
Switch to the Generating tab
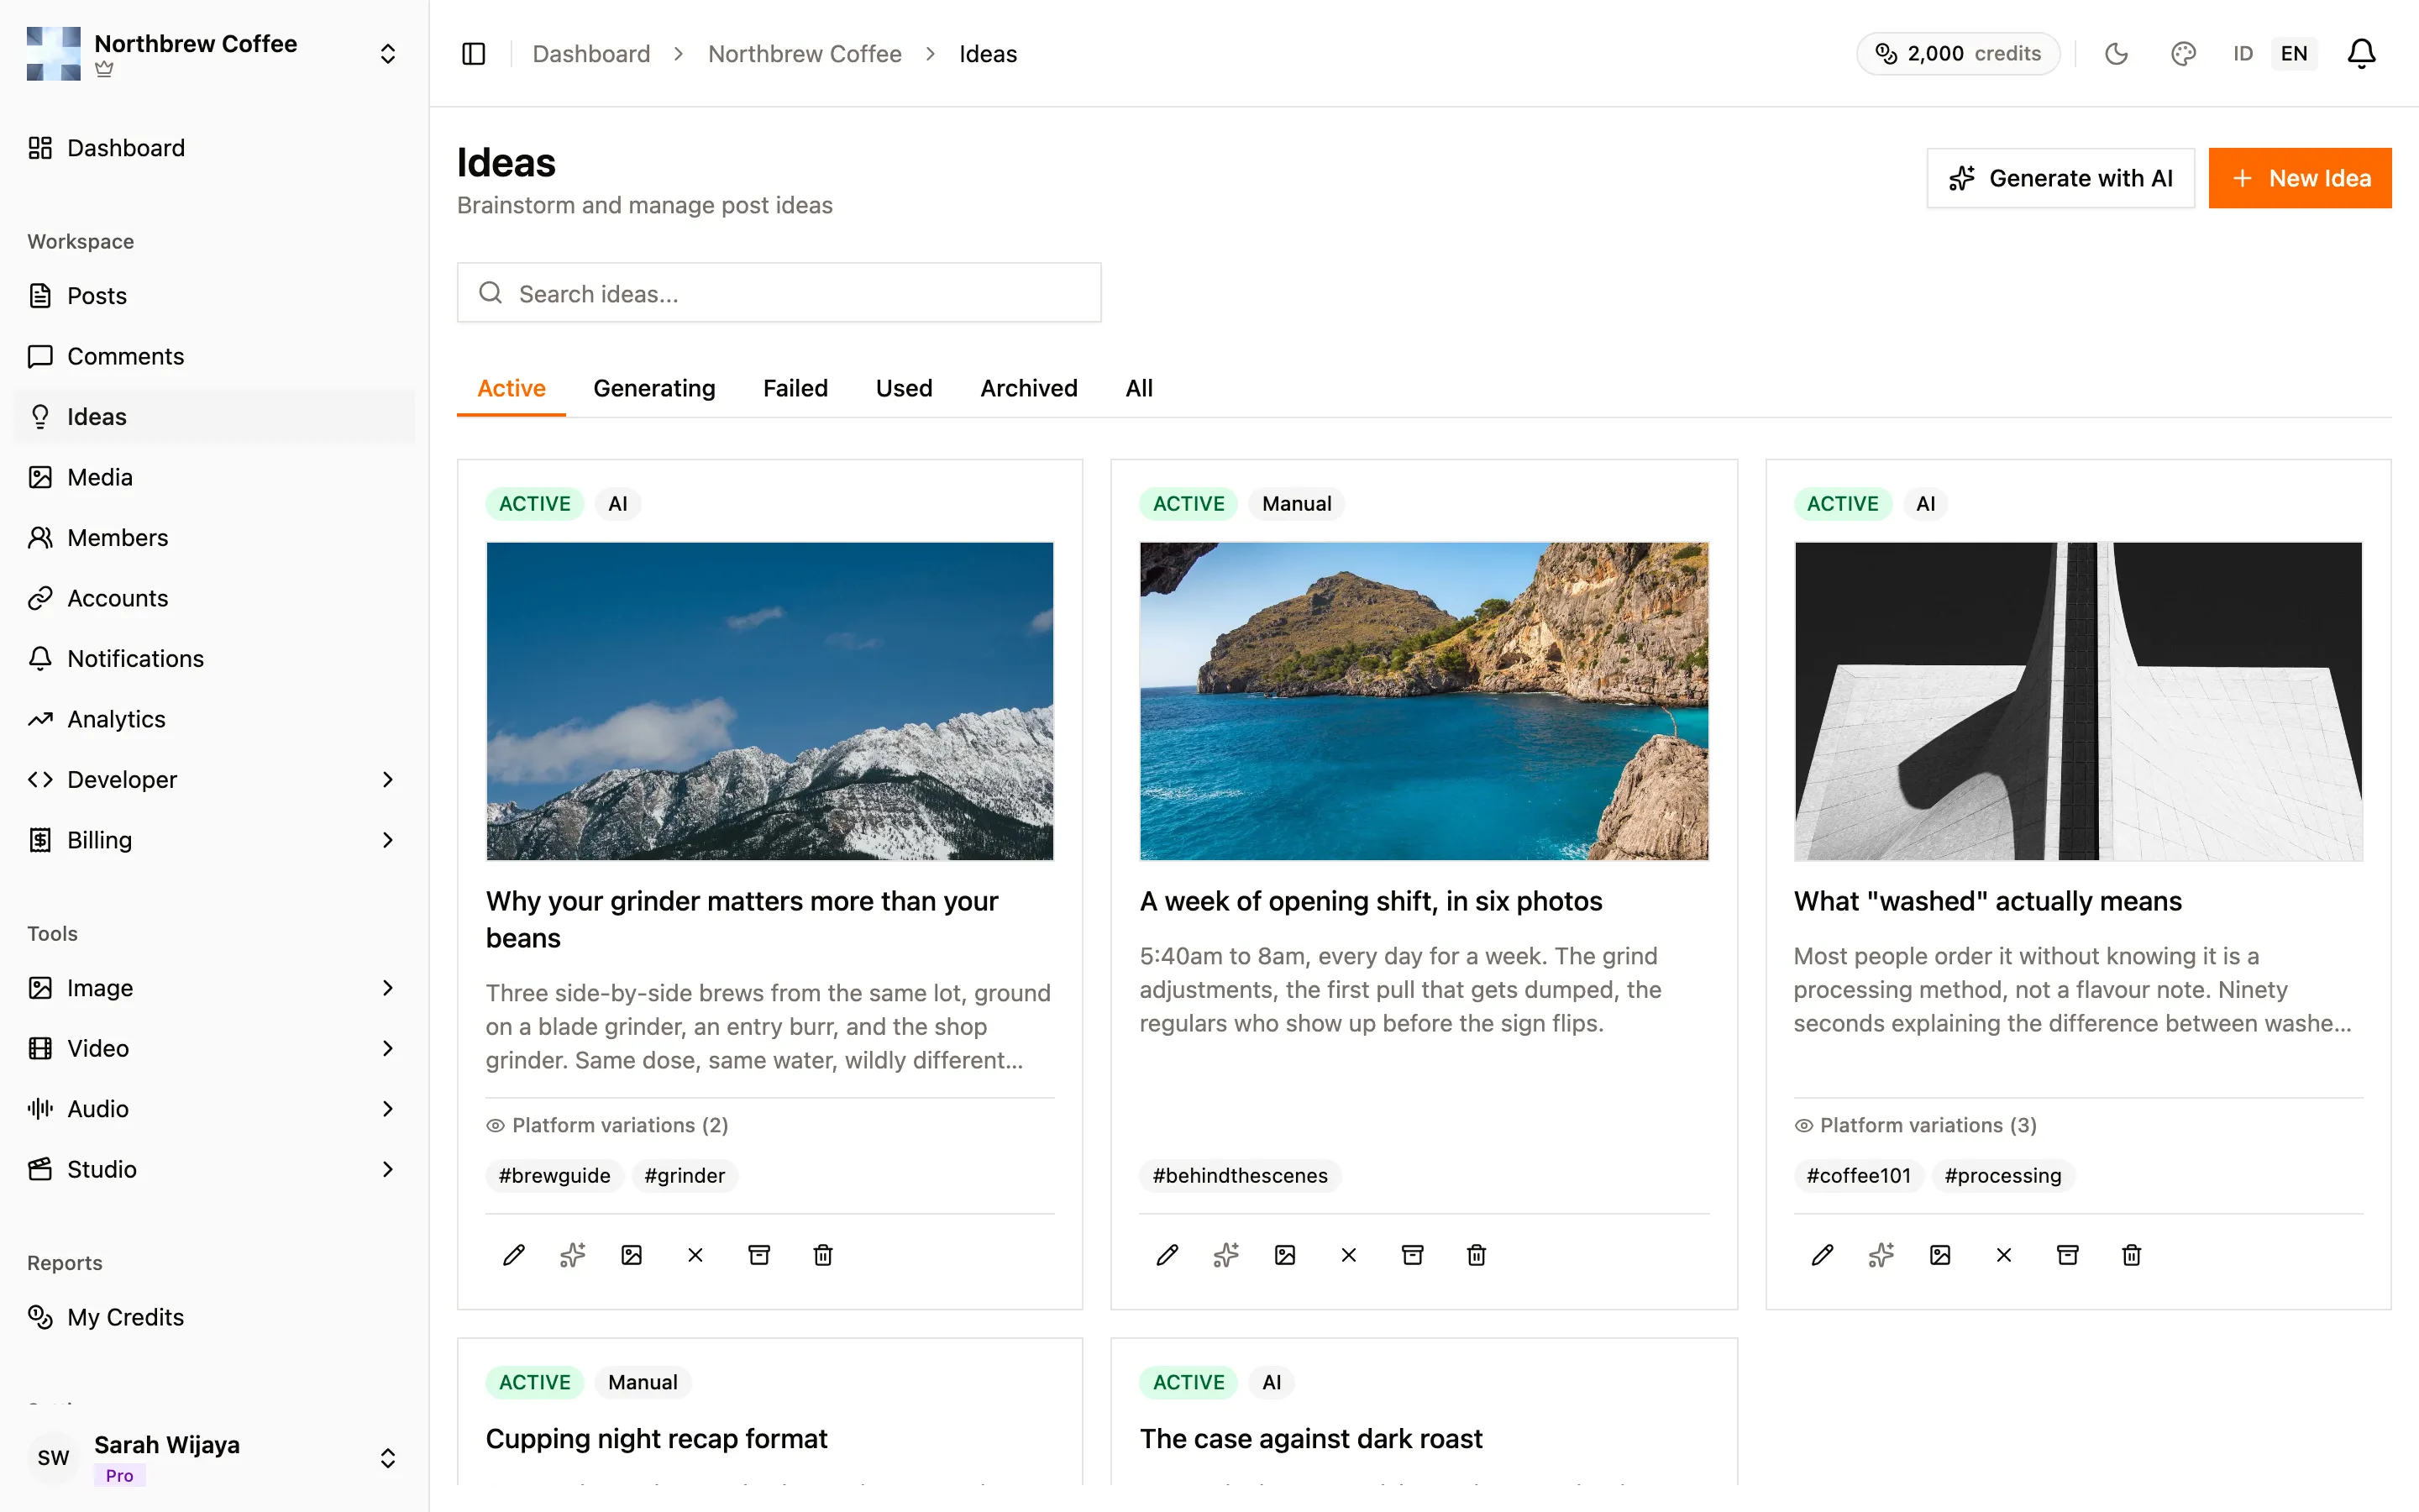point(655,388)
